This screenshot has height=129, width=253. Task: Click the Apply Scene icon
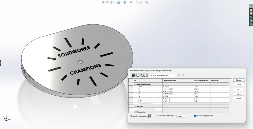[x=141, y=2]
